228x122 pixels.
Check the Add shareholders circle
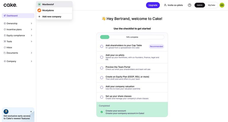click(x=102, y=46)
